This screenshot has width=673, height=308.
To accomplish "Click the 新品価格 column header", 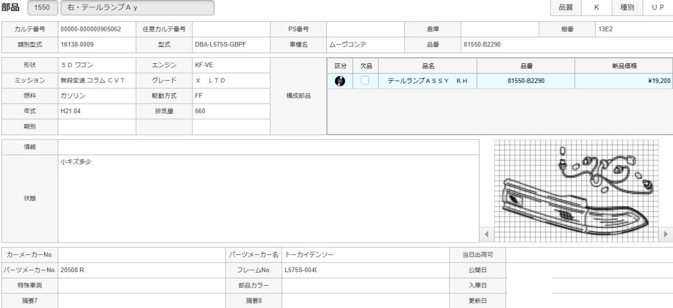I will tap(624, 66).
